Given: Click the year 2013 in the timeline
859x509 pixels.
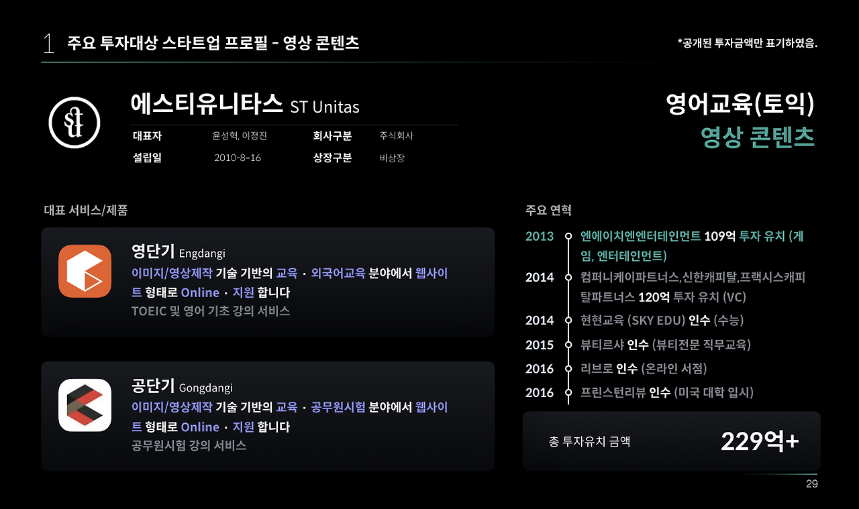Looking at the screenshot, I should tap(540, 236).
